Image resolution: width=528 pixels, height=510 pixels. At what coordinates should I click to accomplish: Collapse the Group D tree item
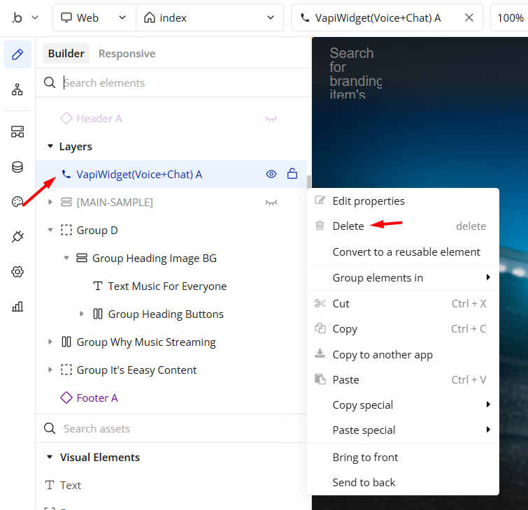50,230
